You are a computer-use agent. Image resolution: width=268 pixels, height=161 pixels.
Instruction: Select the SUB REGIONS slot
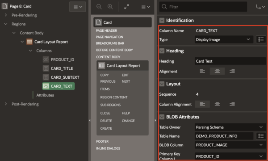click(x=110, y=105)
